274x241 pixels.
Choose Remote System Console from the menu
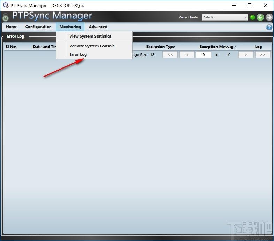click(92, 46)
